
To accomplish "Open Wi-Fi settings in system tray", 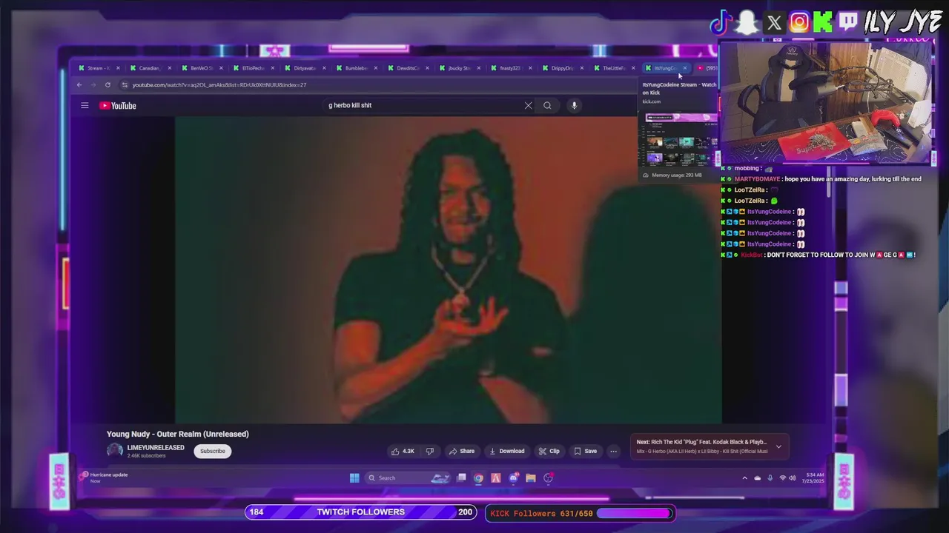I will pos(782,478).
